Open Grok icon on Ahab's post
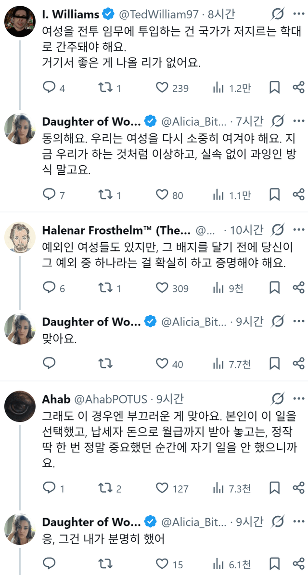The image size is (308, 575). 278,399
